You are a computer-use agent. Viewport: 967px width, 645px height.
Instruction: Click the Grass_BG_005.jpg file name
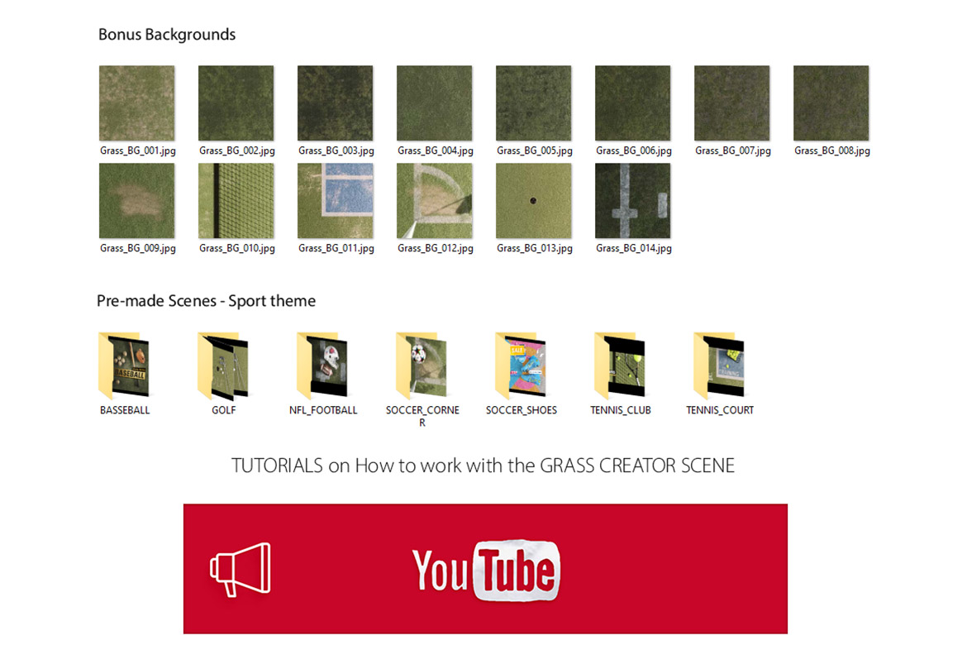click(535, 150)
